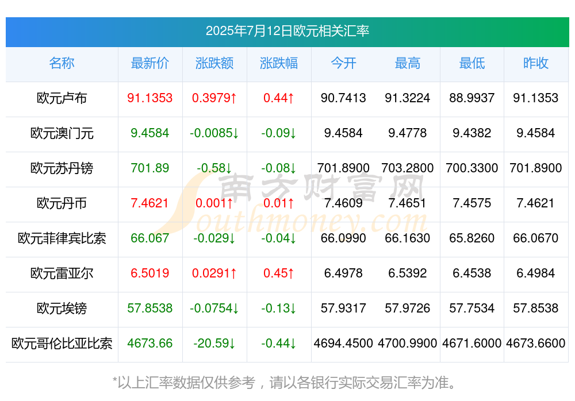Click the latest price 6.5019
575x401 pixels.
coord(149,273)
